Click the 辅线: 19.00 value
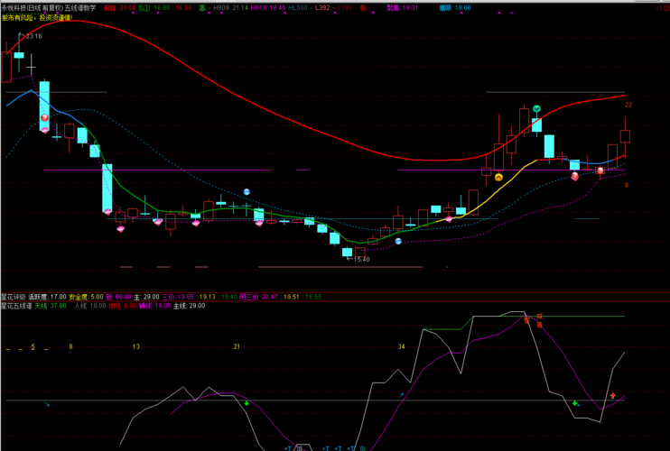The width and height of the screenshot is (670, 451). pos(154,306)
